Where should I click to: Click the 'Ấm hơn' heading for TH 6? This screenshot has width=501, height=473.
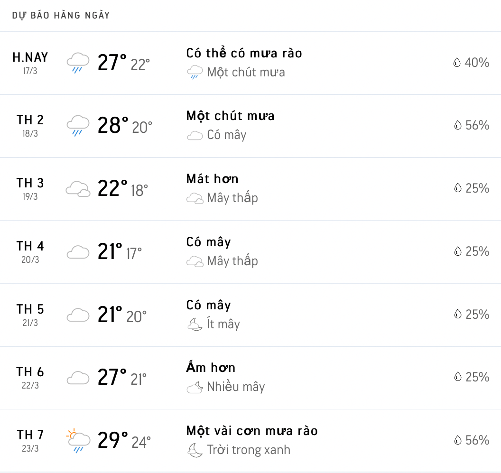(x=211, y=368)
